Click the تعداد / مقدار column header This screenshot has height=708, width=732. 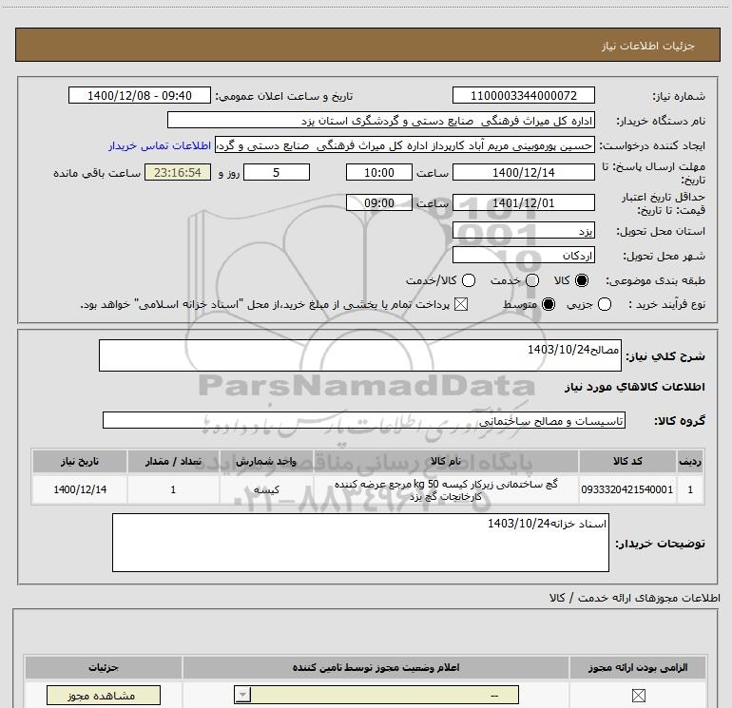[x=173, y=461]
